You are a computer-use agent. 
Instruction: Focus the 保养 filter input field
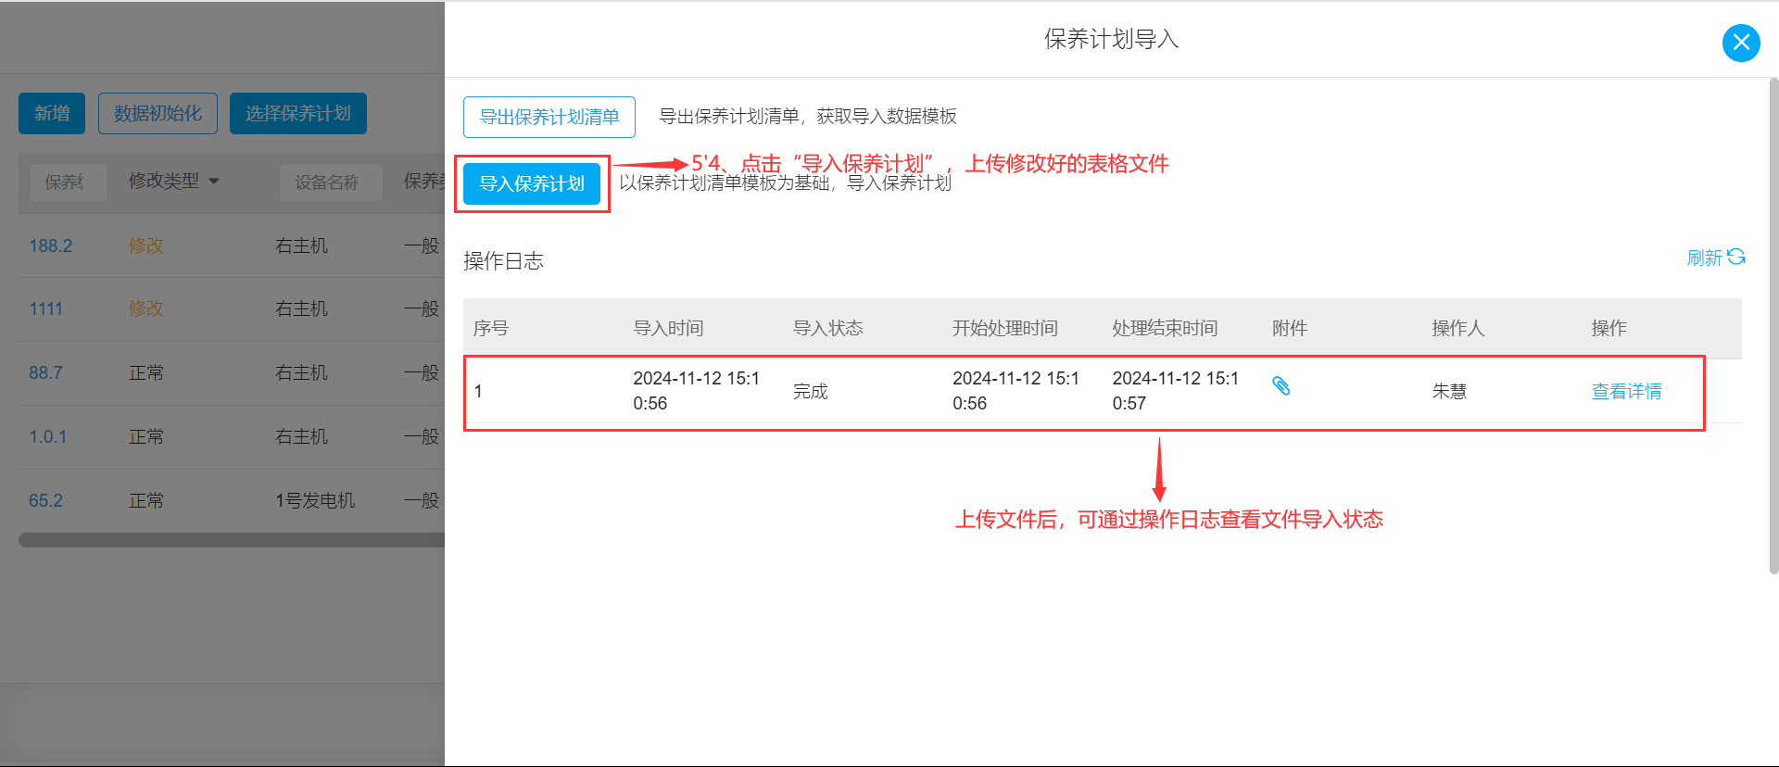pos(69,182)
